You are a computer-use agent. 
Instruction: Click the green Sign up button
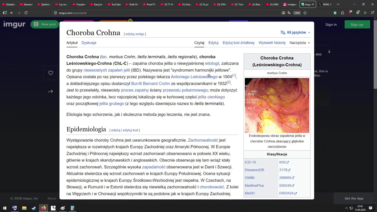(357, 24)
